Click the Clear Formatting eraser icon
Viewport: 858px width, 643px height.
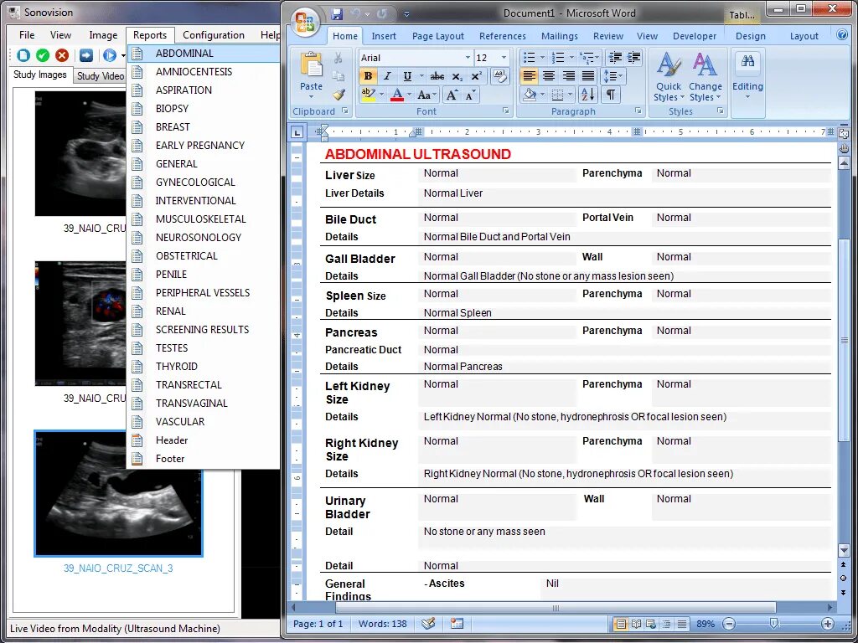pos(499,76)
